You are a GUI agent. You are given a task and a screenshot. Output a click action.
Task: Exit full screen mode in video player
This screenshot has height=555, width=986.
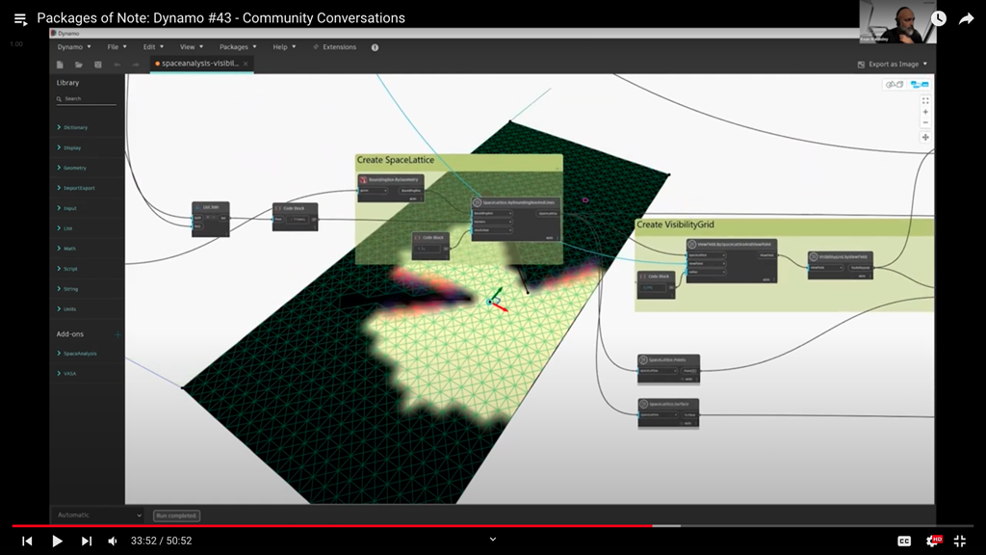[x=959, y=541]
